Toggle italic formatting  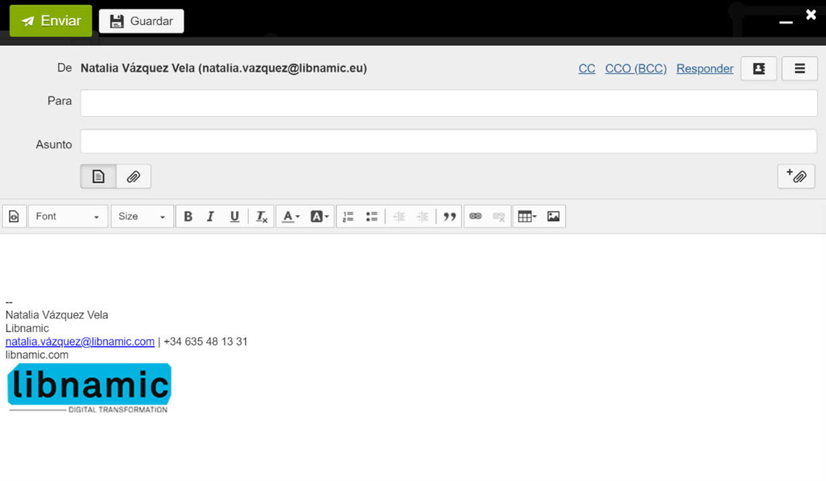coord(210,217)
